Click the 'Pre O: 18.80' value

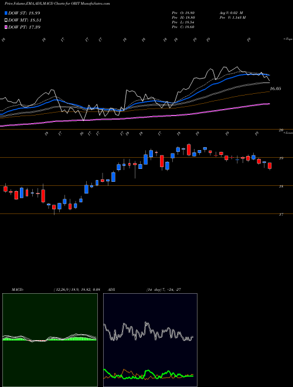click(183, 13)
